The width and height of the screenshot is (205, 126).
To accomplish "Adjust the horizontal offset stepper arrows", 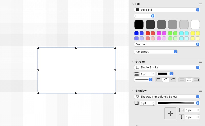I will [x=198, y=110].
